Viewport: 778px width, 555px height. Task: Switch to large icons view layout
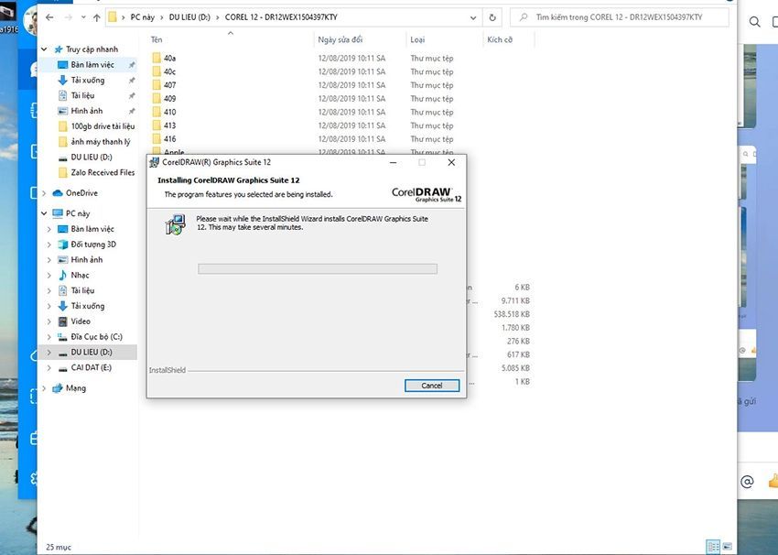coord(727,547)
